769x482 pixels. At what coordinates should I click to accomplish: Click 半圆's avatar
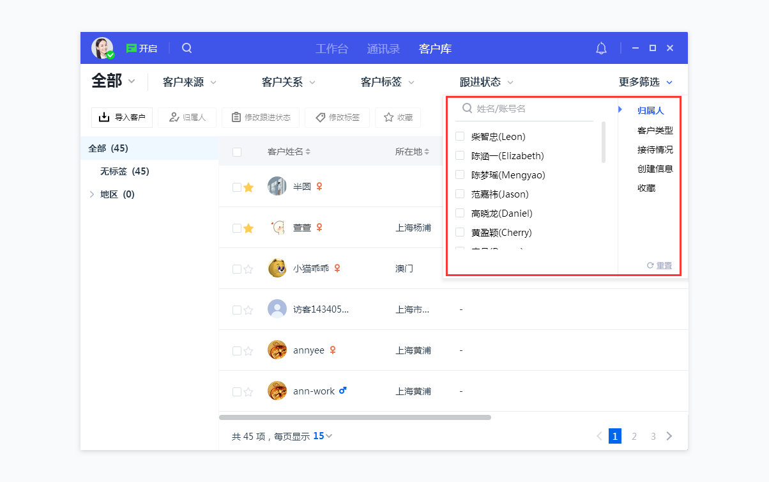click(277, 187)
